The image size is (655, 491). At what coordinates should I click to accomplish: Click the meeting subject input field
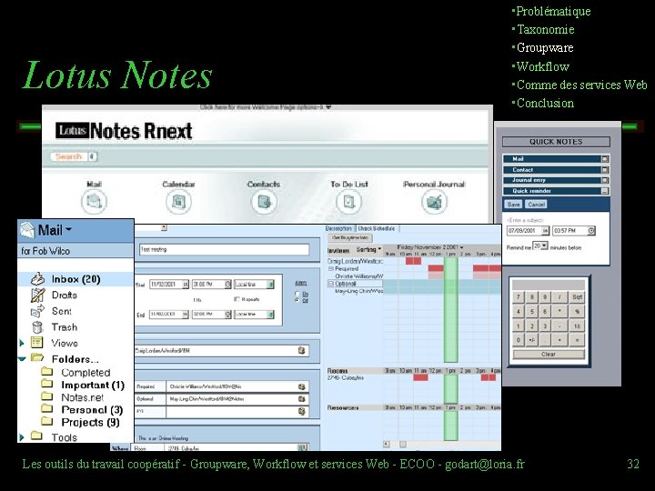click(225, 249)
